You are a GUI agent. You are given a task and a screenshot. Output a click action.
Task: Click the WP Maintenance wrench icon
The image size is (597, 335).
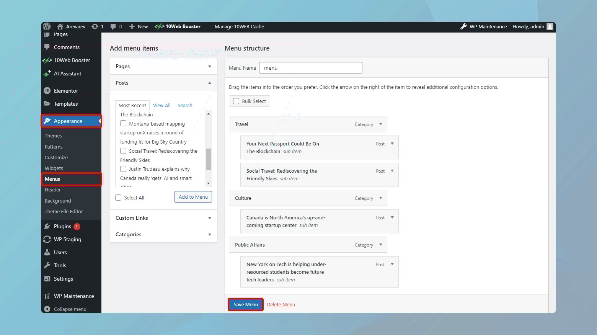click(x=464, y=26)
